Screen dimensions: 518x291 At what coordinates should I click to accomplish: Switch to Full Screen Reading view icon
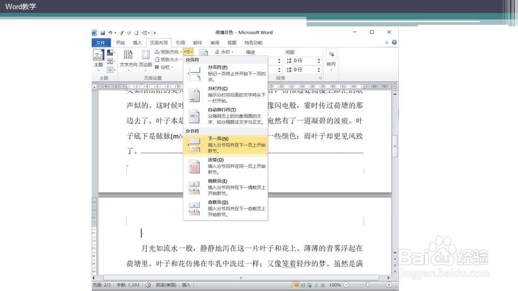303,285
